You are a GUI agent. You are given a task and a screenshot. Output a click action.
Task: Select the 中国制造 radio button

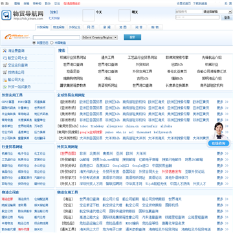52,43
